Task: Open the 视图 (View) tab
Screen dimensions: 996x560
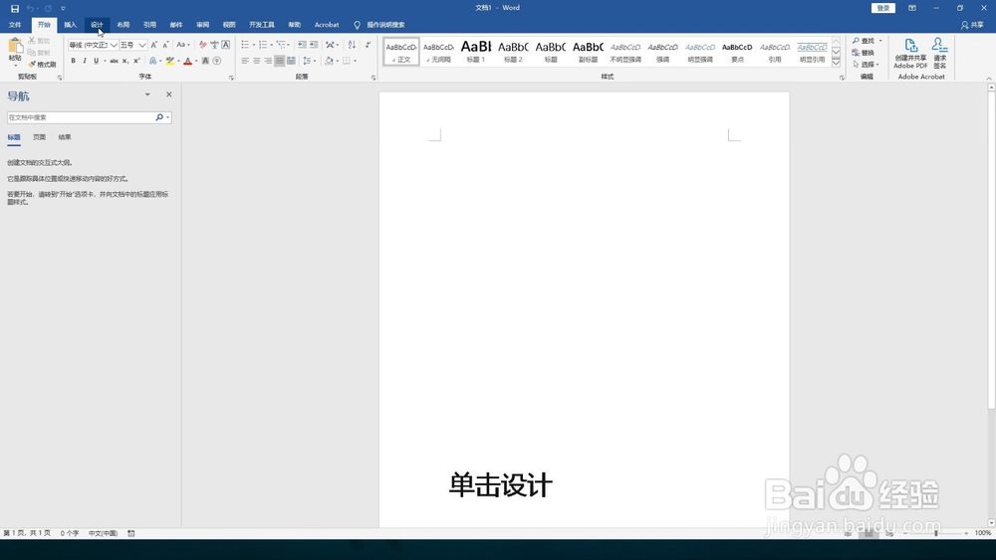Action: click(229, 25)
